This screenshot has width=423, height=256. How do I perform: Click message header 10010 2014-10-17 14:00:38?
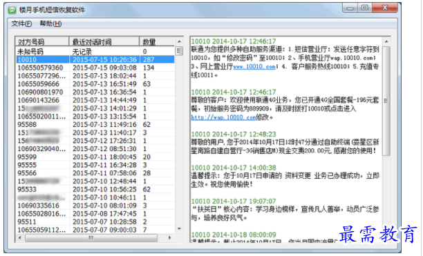234,168
